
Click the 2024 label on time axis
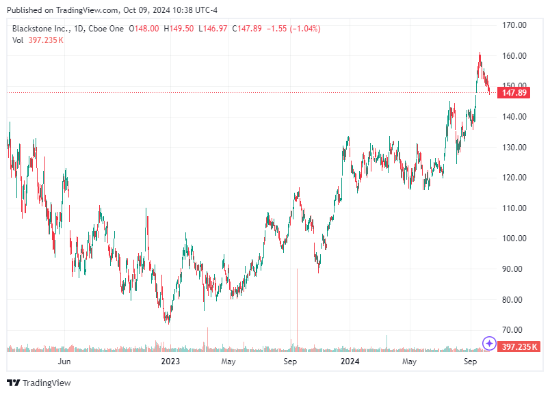(x=350, y=362)
